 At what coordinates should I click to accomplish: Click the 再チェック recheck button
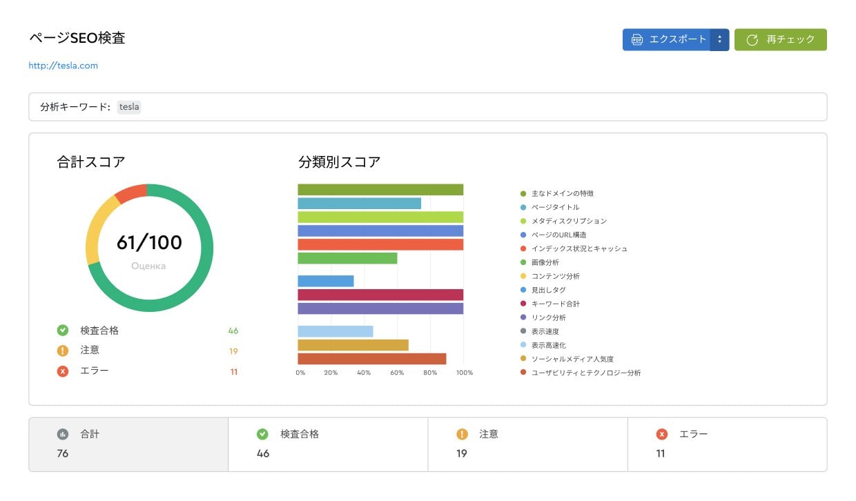[780, 39]
